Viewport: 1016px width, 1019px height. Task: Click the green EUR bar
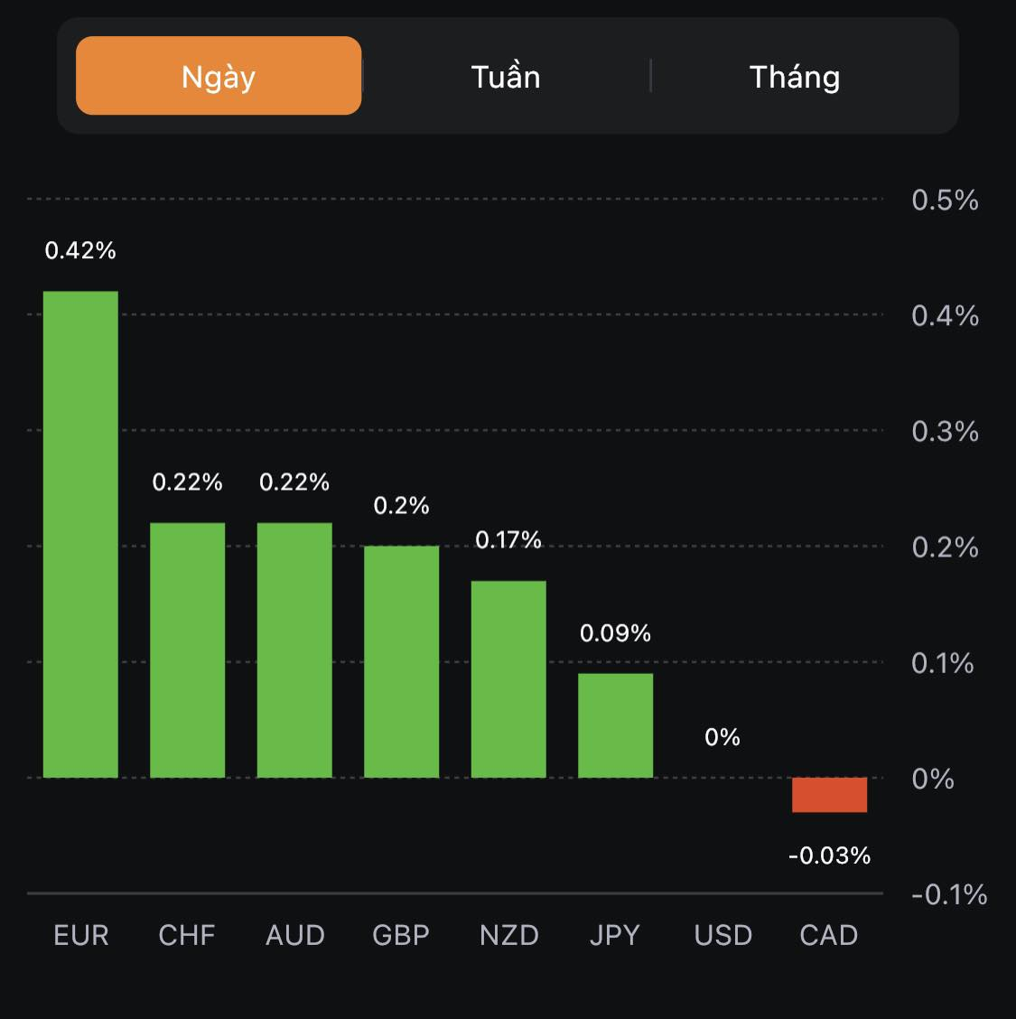[x=80, y=534]
